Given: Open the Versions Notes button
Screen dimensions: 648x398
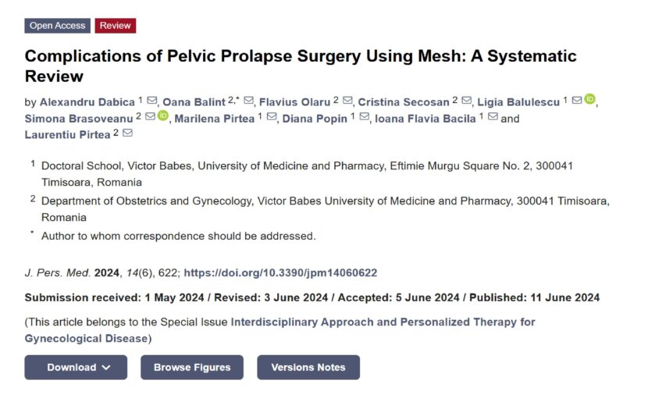Looking at the screenshot, I should (x=308, y=368).
